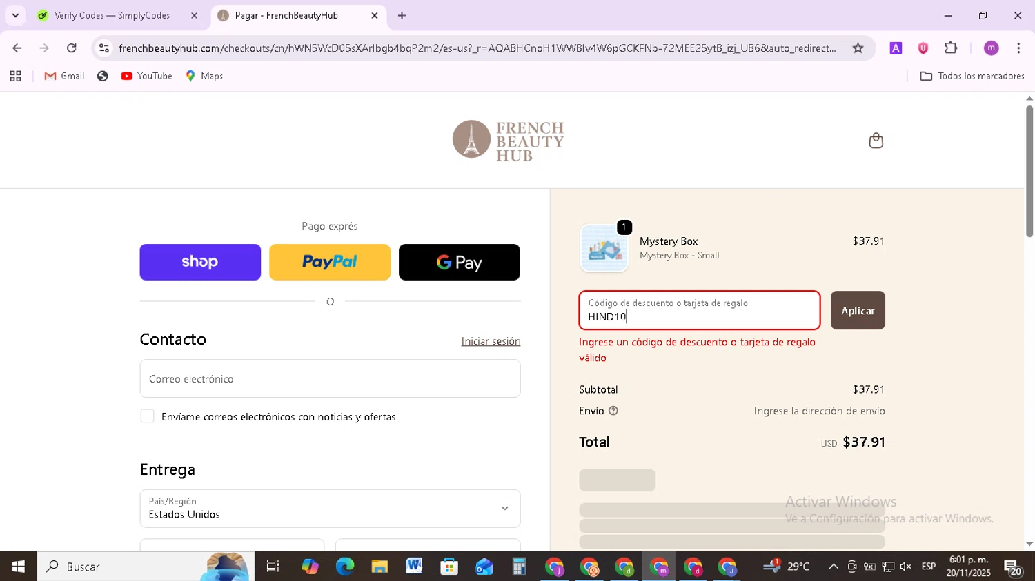
Task: Open Task View on the taskbar
Action: coord(273,567)
